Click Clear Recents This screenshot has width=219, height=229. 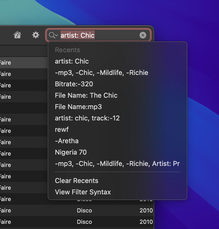click(77, 181)
